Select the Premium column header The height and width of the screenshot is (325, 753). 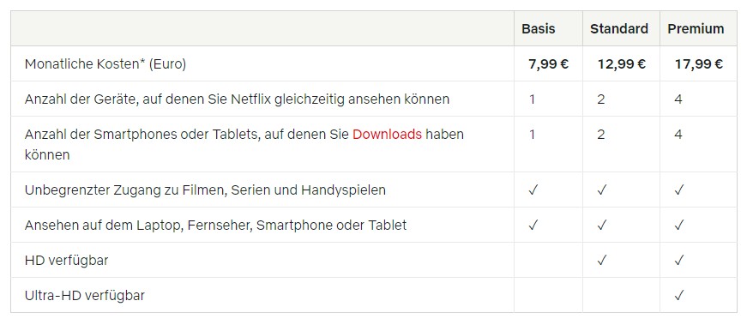point(696,29)
